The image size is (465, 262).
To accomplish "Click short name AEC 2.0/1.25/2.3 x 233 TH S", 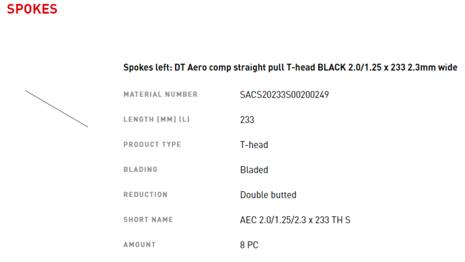I will 295,220.
